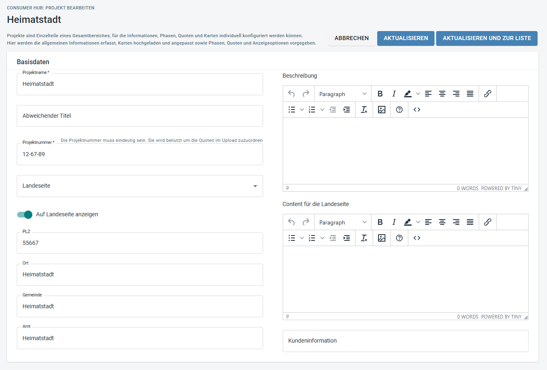
Task: Insert image in Landeseite content editor
Action: coord(382,238)
